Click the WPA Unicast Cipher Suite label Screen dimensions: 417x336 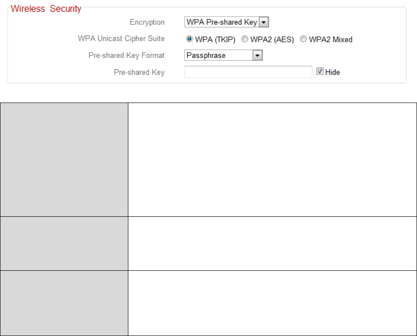click(121, 39)
